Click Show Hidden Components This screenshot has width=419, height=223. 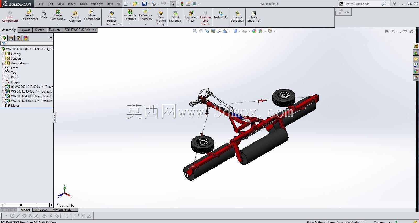coord(112,18)
